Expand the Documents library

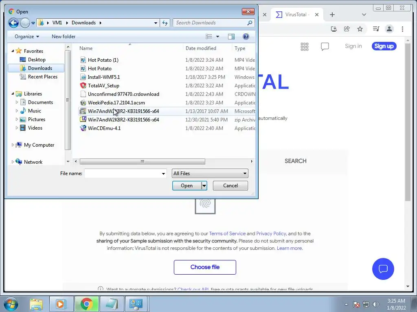click(x=17, y=102)
